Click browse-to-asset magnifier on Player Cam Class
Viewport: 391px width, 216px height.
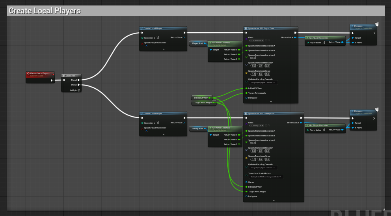point(269,41)
